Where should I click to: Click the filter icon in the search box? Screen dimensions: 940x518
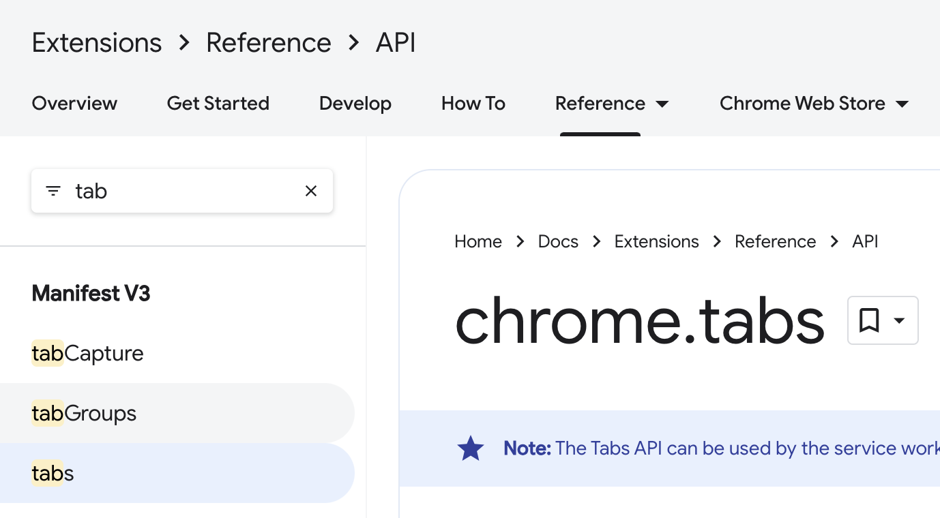coord(53,191)
